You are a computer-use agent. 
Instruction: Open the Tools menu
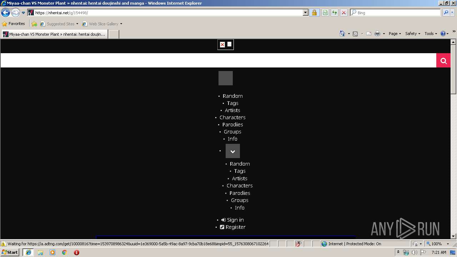431,34
